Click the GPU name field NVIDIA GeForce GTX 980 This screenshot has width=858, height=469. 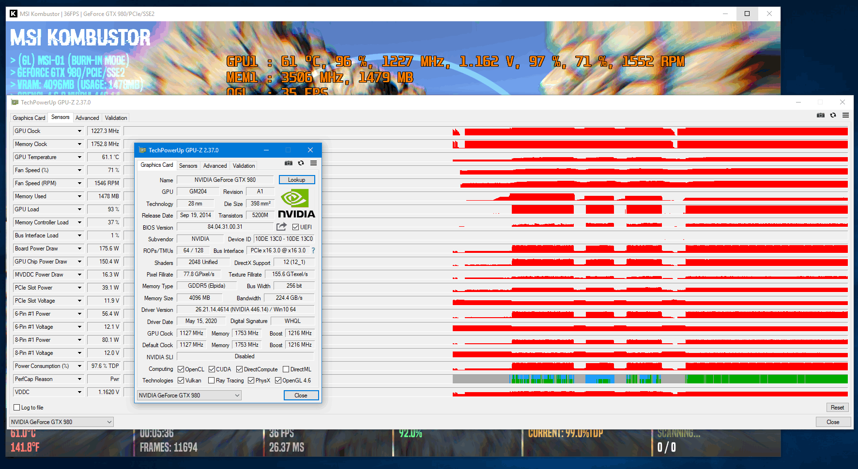[x=225, y=179]
